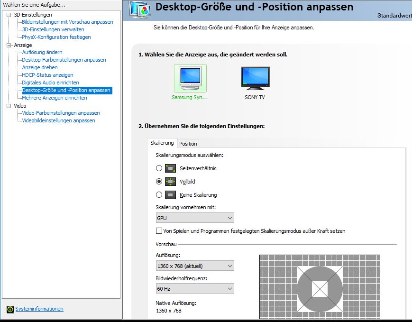This screenshot has width=412, height=322.
Task: Choose the Keine Skalierung radio button
Action: point(159,194)
